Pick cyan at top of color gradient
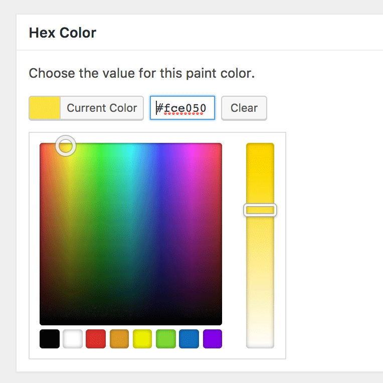Viewport: 383px width, 383px height. [x=131, y=148]
